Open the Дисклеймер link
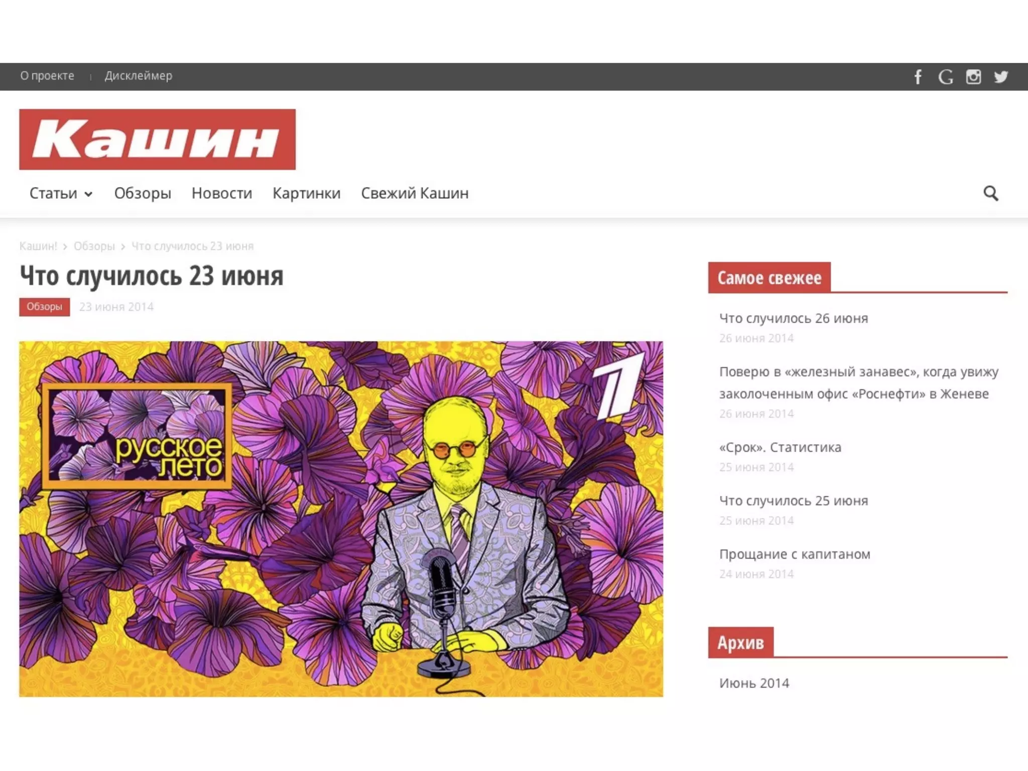1028x771 pixels. point(138,76)
